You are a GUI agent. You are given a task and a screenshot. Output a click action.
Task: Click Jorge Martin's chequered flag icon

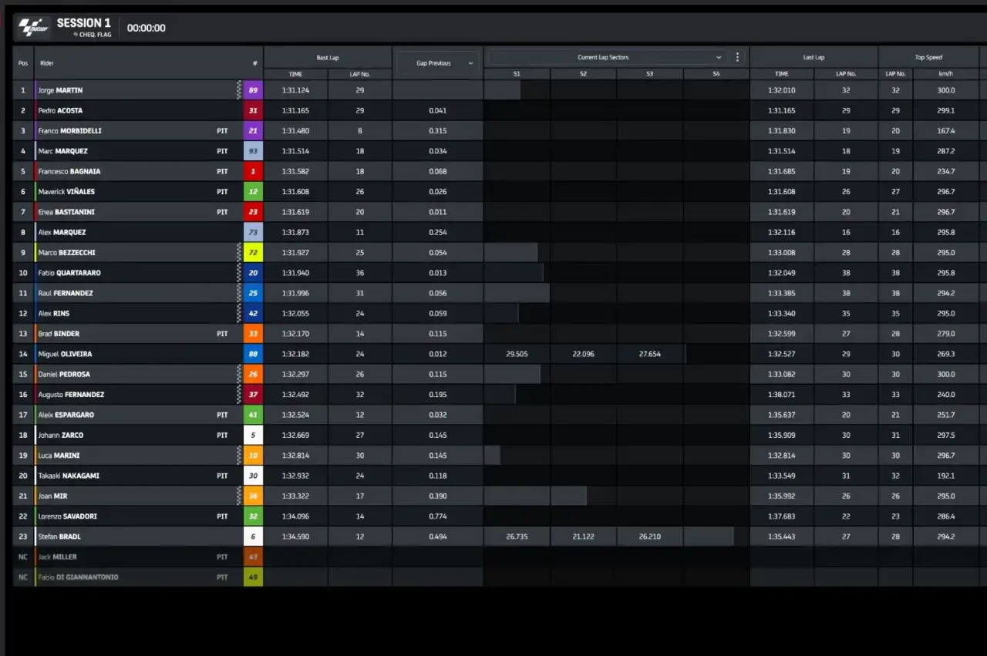tap(239, 90)
